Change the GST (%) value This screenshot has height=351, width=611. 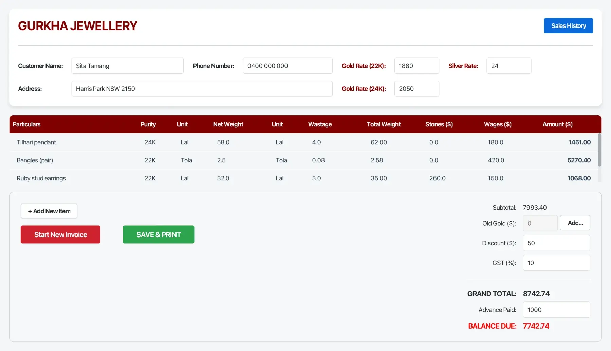(x=556, y=263)
